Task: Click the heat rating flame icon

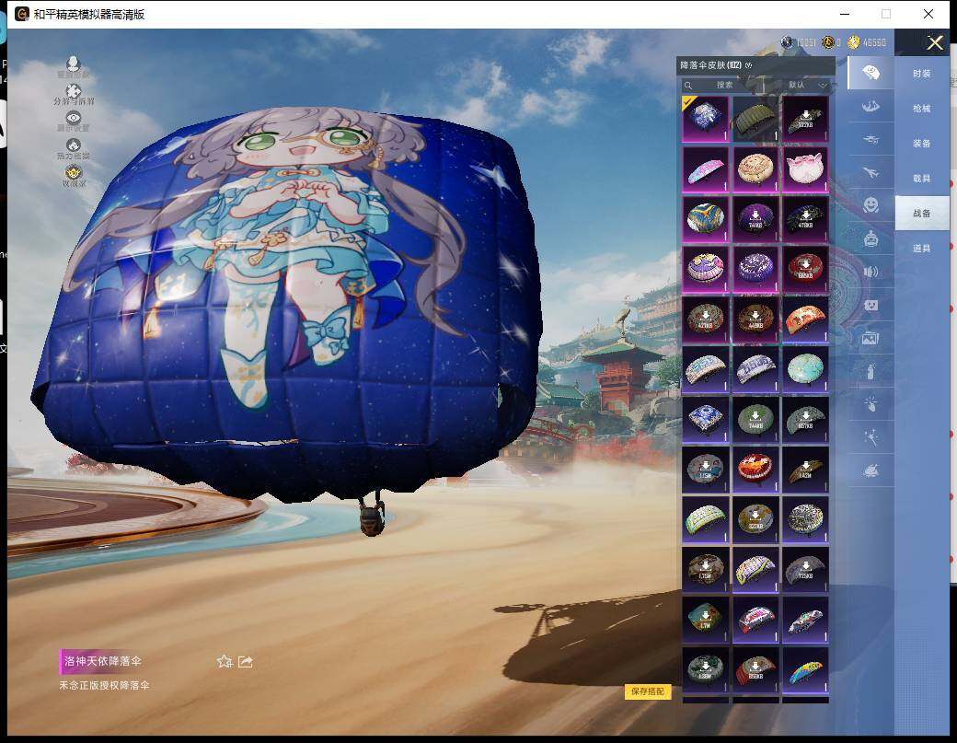Action: (74, 145)
